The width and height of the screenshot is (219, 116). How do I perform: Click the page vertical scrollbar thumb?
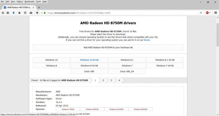point(218,35)
